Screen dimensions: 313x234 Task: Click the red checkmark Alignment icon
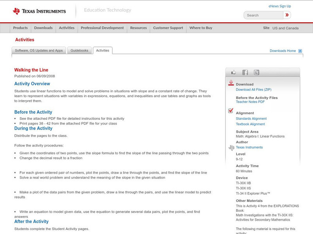coord(231,110)
